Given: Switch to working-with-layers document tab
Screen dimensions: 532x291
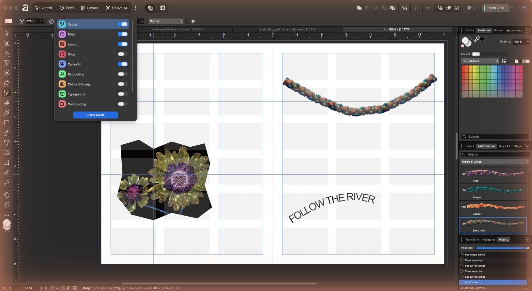Looking at the screenshot, I should tap(178, 29).
